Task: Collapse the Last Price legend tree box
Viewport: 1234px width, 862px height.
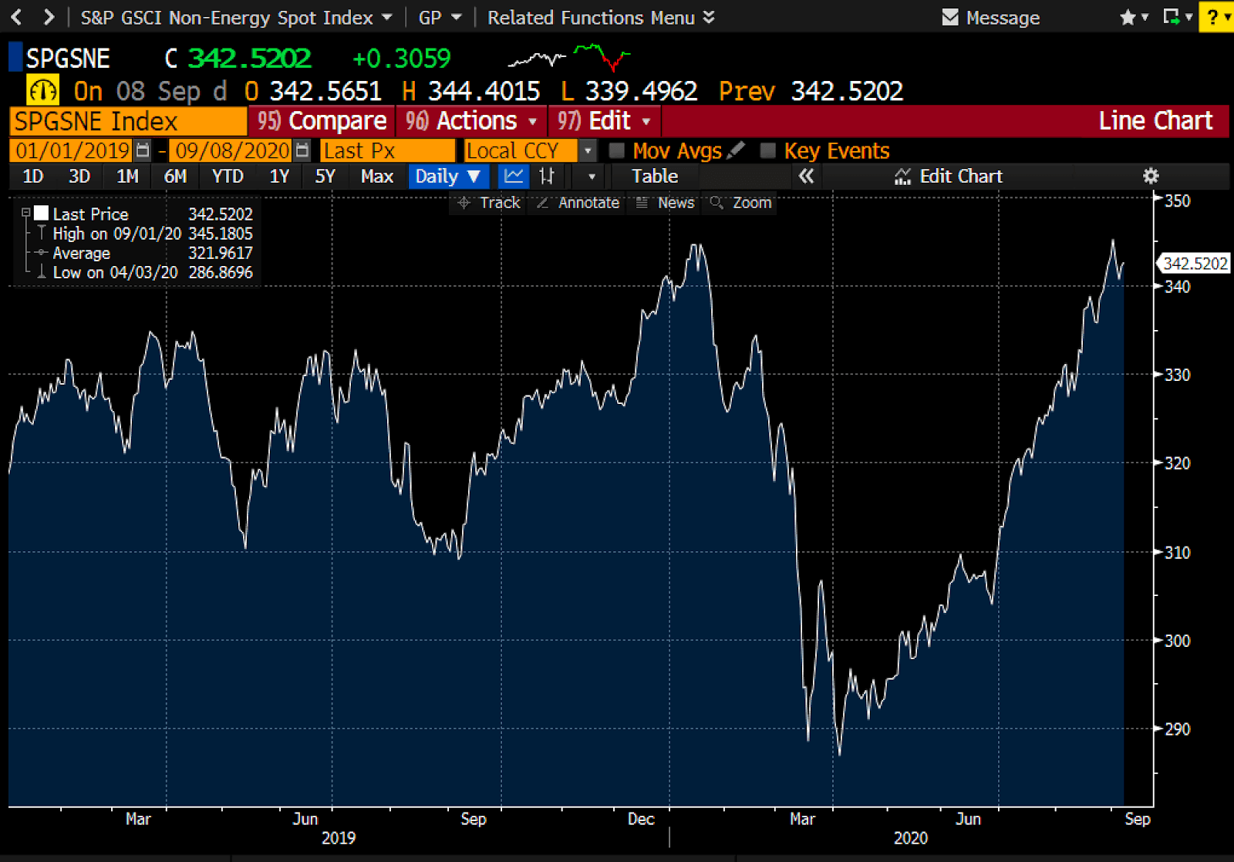Action: [x=25, y=213]
